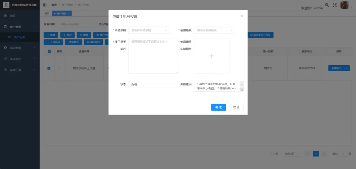Open the 更多操作 dropdown arrow
Screen dimensions: 356x169
coord(347,68)
